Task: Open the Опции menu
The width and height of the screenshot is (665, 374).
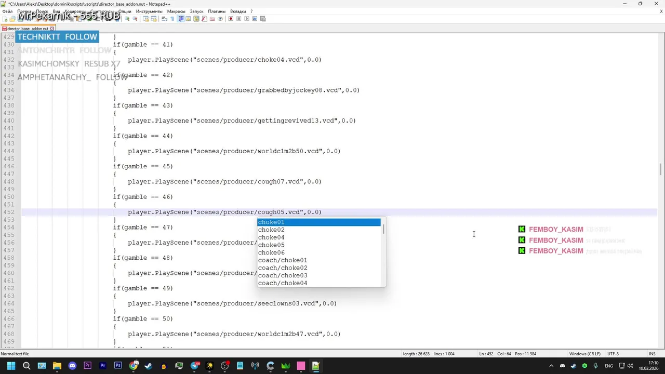Action: point(125,11)
